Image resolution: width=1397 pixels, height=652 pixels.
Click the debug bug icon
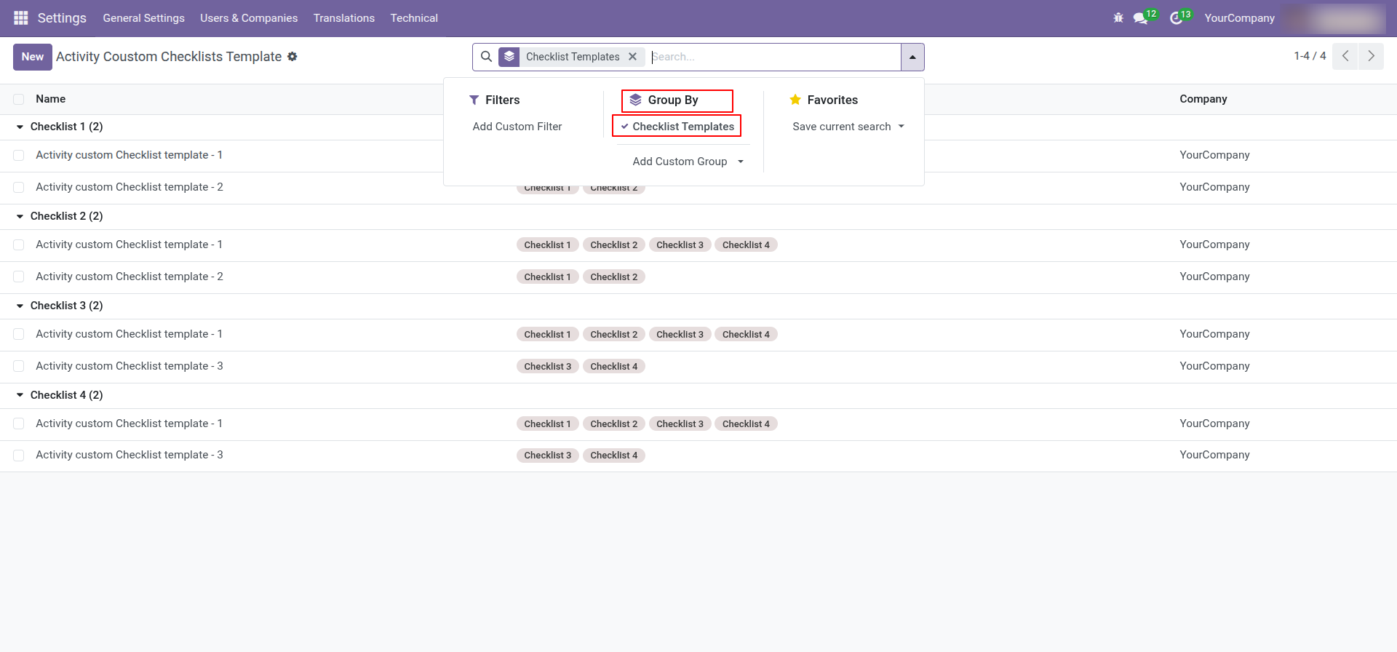(x=1118, y=17)
